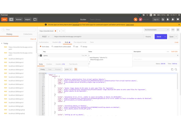Click the request URL input field
The image size is (181, 129).
coord(98,37)
